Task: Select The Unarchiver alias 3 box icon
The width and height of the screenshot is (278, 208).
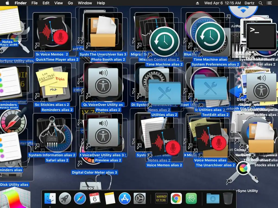Action: point(103,32)
